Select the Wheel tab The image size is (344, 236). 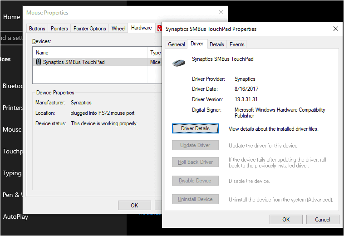118,29
